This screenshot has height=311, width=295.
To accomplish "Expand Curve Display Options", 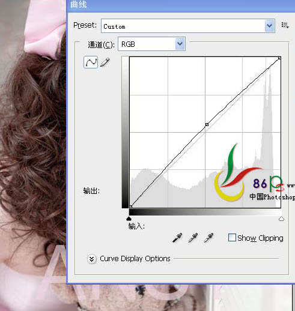I will click(x=91, y=259).
